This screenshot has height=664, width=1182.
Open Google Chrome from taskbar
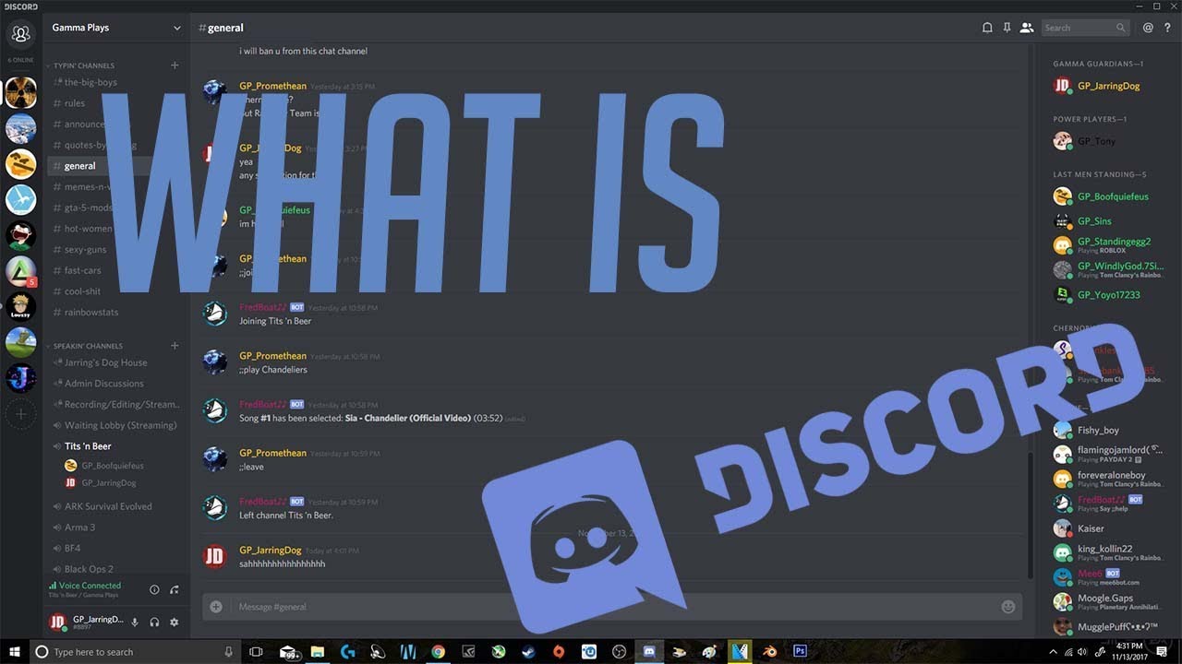438,652
